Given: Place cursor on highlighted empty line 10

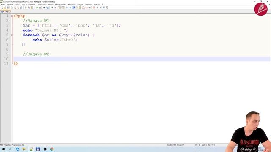Looking at the screenshot, I should pyautogui.click(x=141, y=59).
